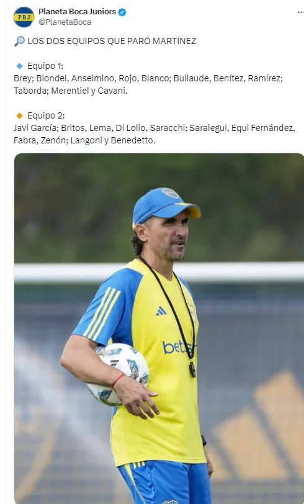Click the blue diamond beside Equipo 1

coord(20,66)
